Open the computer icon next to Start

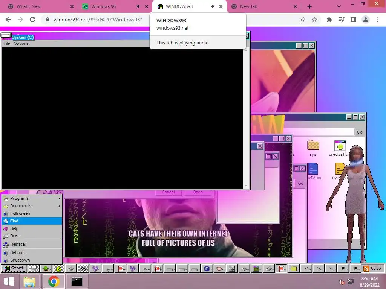coord(34,269)
